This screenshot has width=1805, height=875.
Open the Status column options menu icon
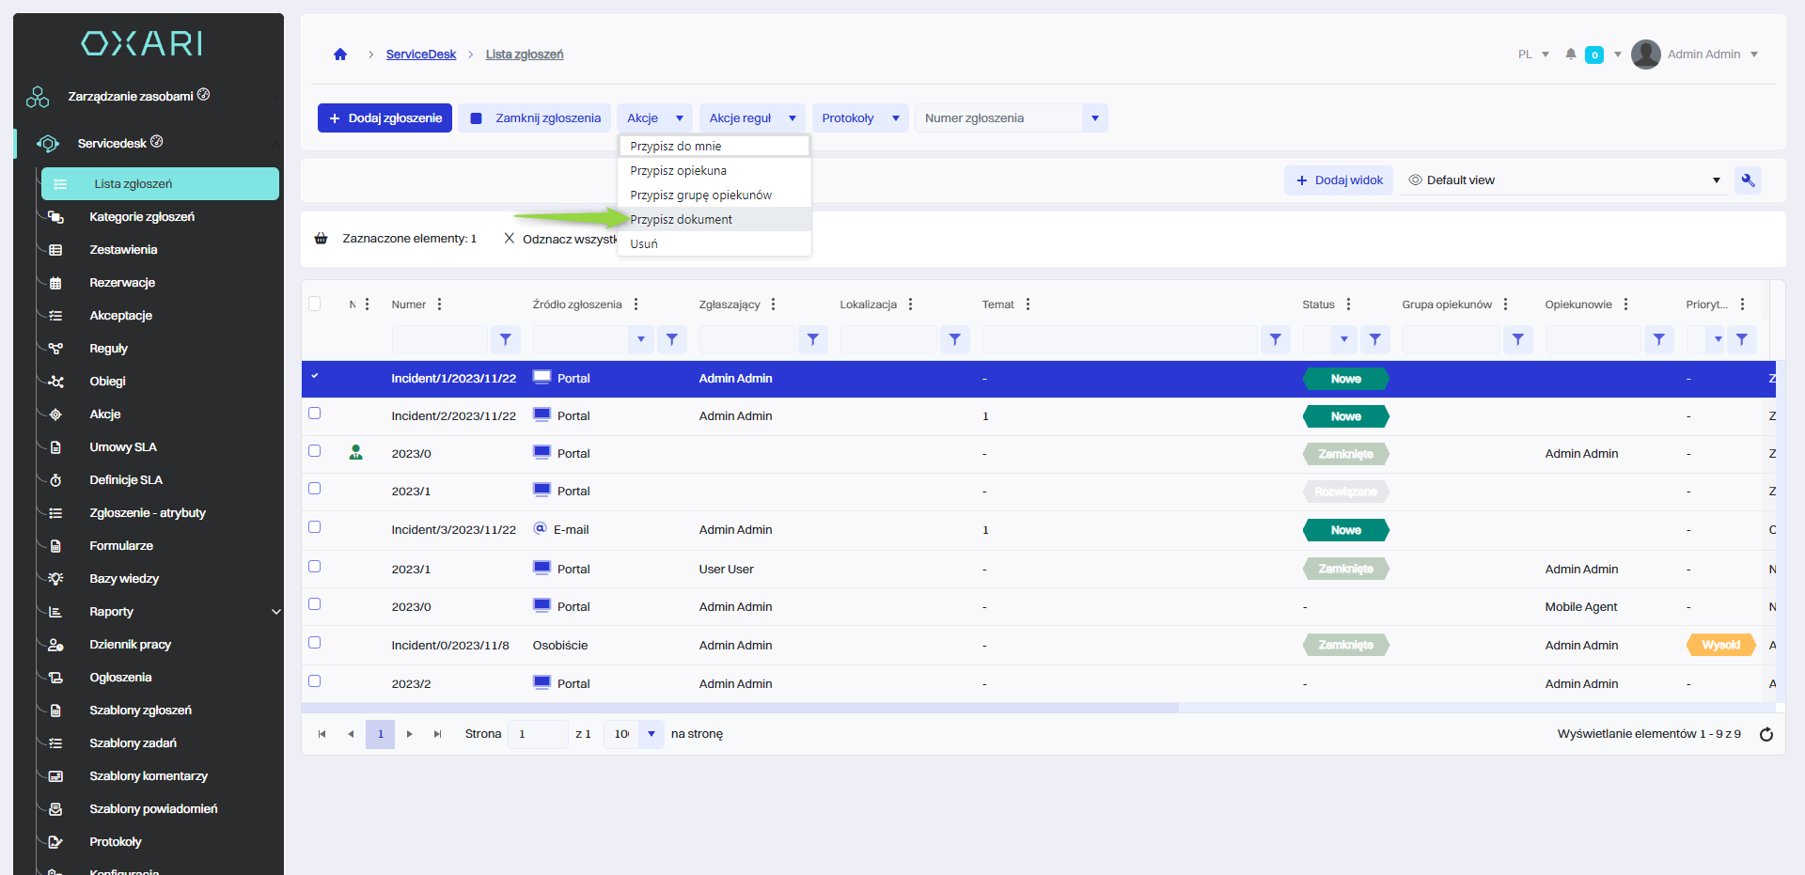coord(1348,305)
